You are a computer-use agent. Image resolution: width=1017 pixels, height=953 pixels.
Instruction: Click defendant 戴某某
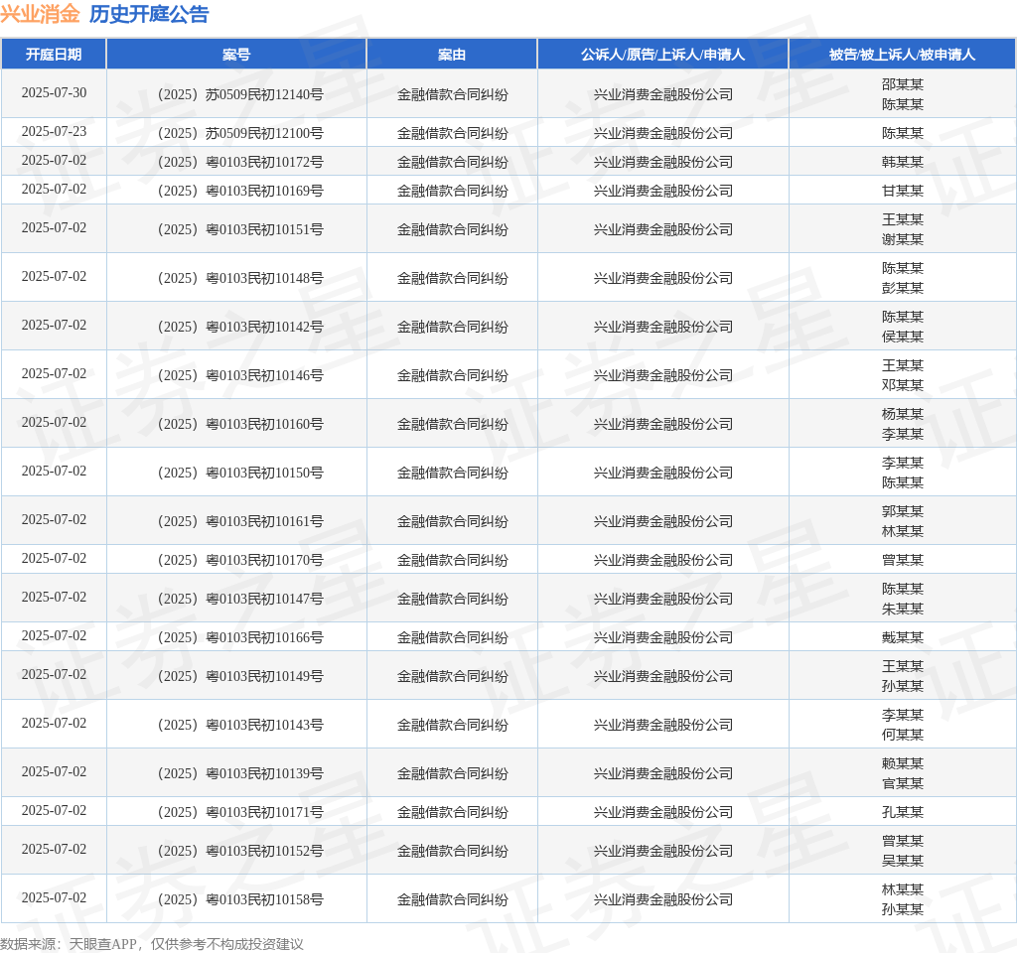click(x=902, y=638)
